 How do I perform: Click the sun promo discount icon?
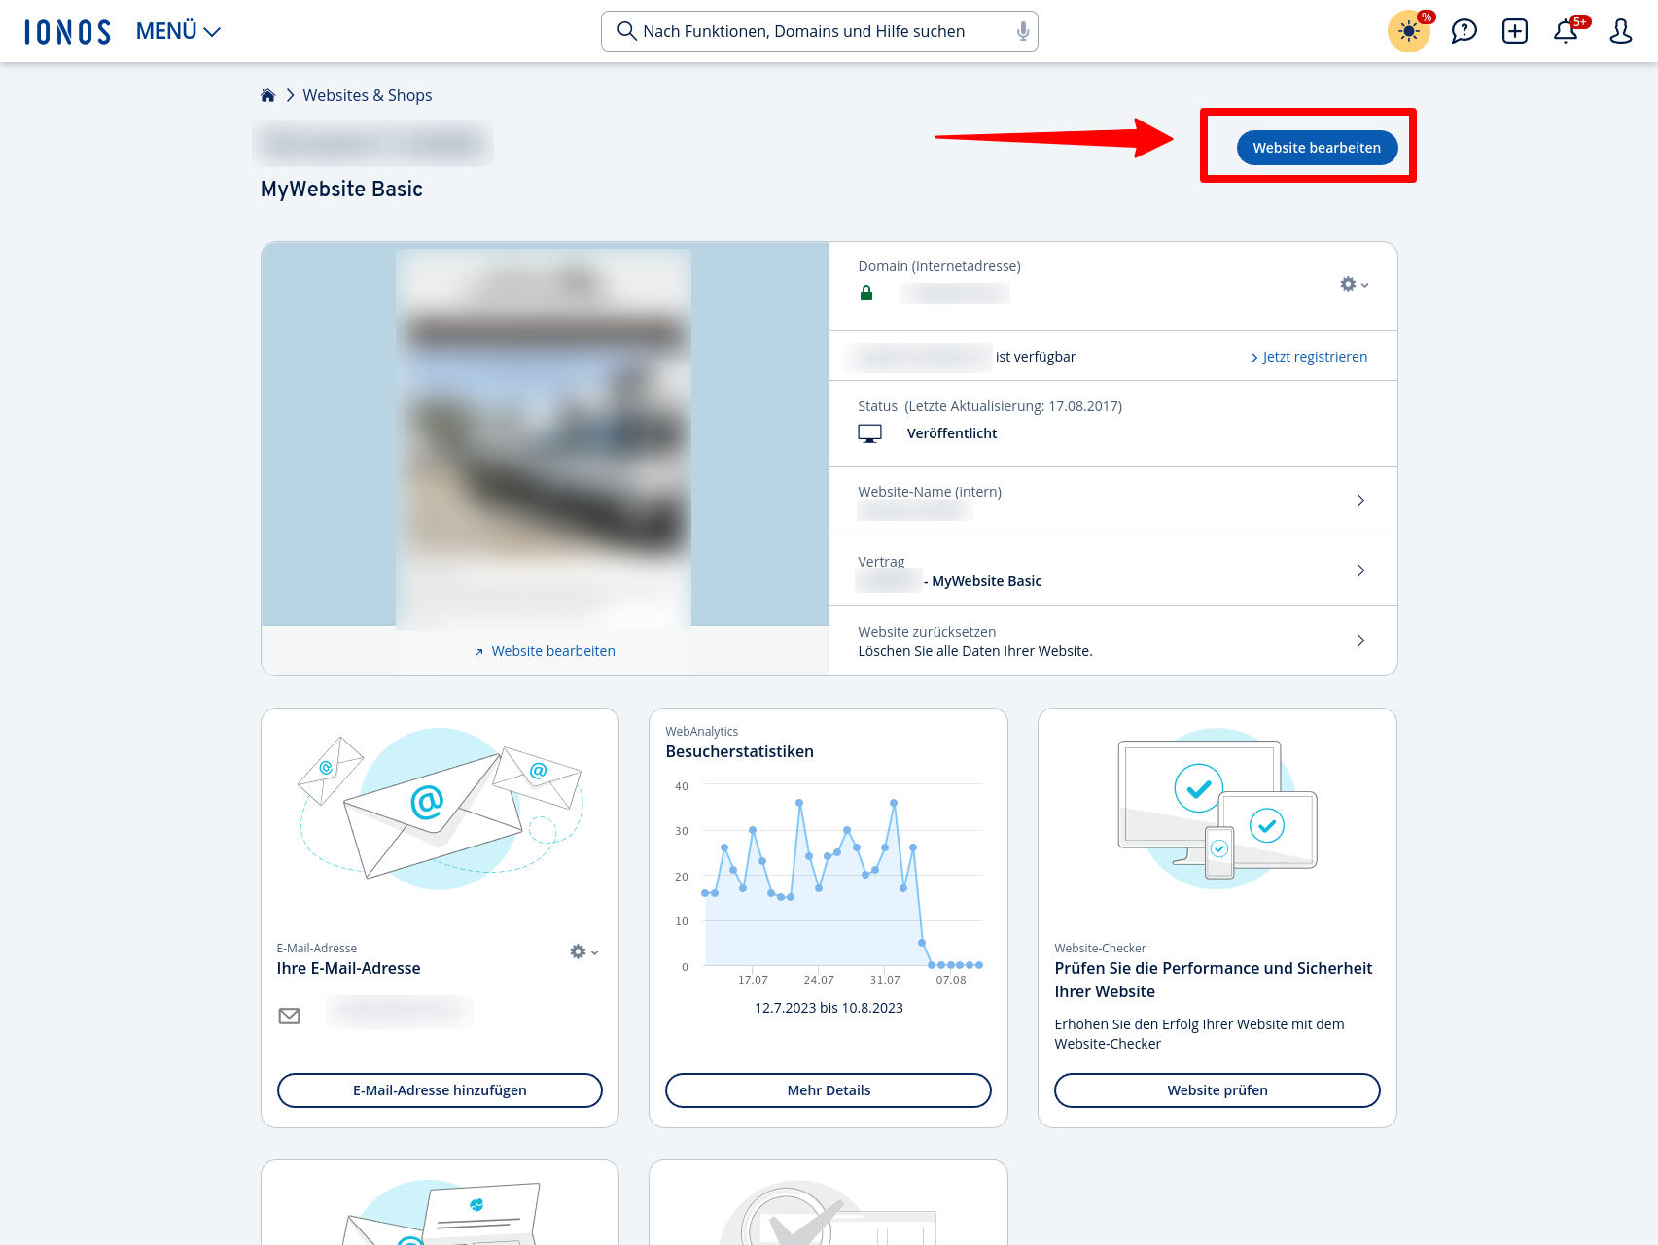[1409, 31]
